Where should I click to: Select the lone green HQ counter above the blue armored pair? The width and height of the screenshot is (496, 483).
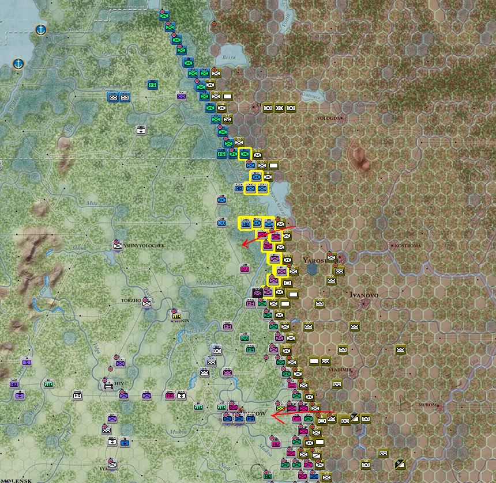(152, 85)
